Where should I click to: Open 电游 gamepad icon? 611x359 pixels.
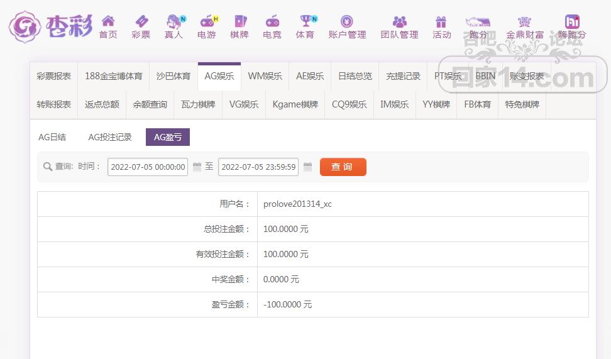pyautogui.click(x=207, y=21)
